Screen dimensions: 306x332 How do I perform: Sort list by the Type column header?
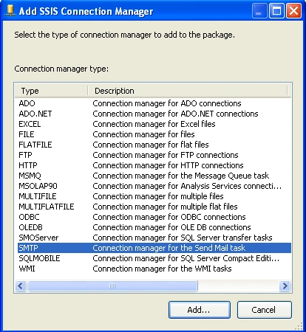51,91
